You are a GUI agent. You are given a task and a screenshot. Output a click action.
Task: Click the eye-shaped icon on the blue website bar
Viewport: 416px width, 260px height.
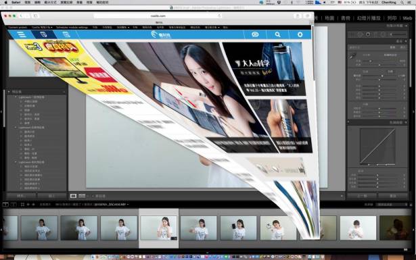coord(255,34)
